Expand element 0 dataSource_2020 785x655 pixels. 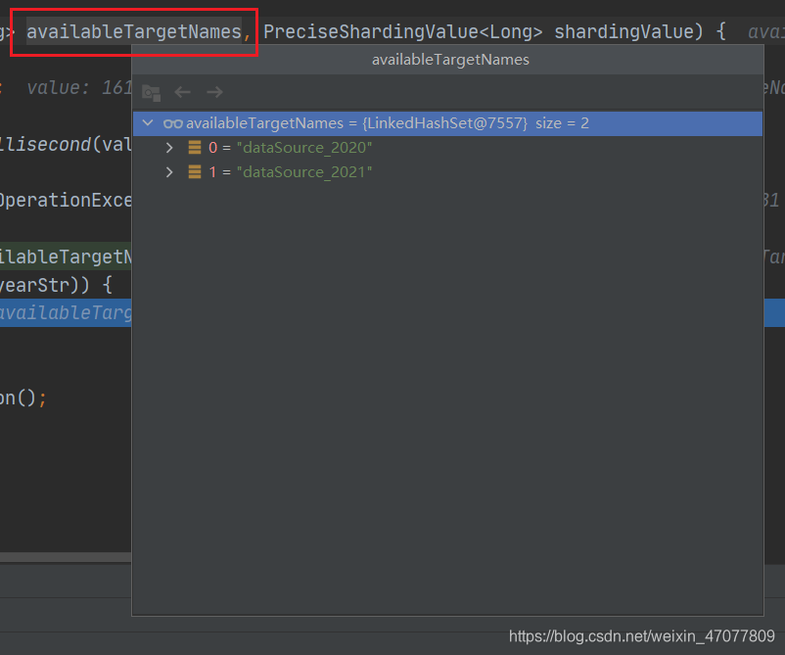[x=169, y=148]
